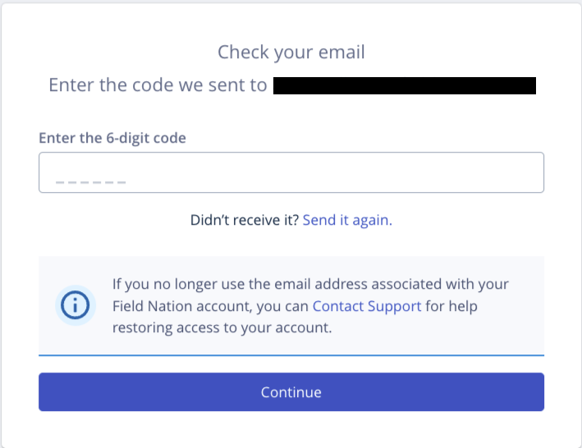Focus the 6-digit code input field
Image resolution: width=582 pixels, height=448 pixels.
pos(291,172)
